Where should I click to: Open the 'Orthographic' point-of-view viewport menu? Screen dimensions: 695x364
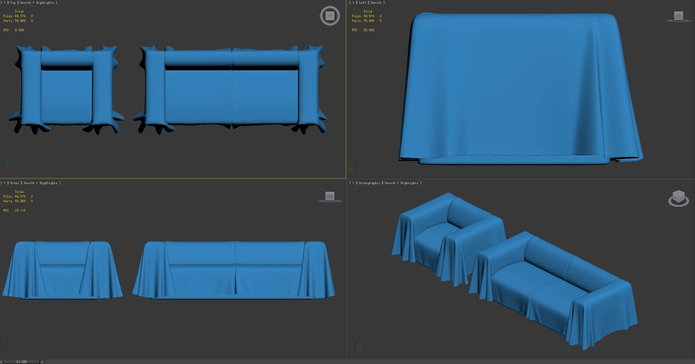[x=369, y=183]
